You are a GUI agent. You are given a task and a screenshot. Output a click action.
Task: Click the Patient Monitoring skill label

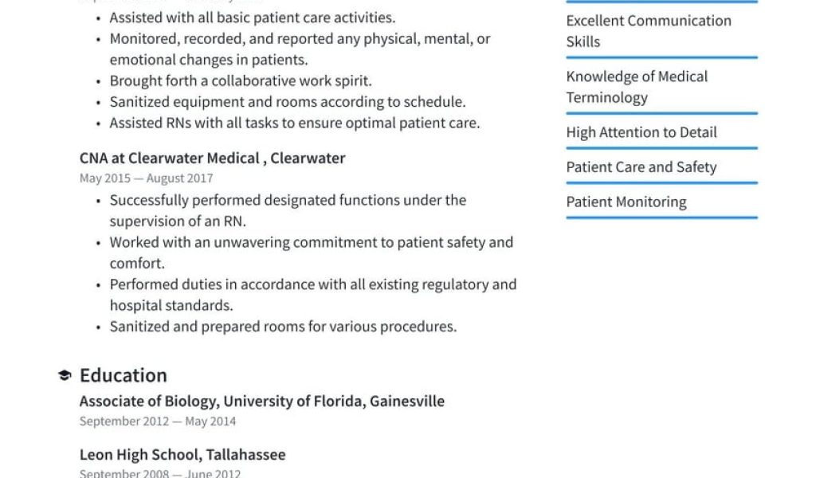626,202
